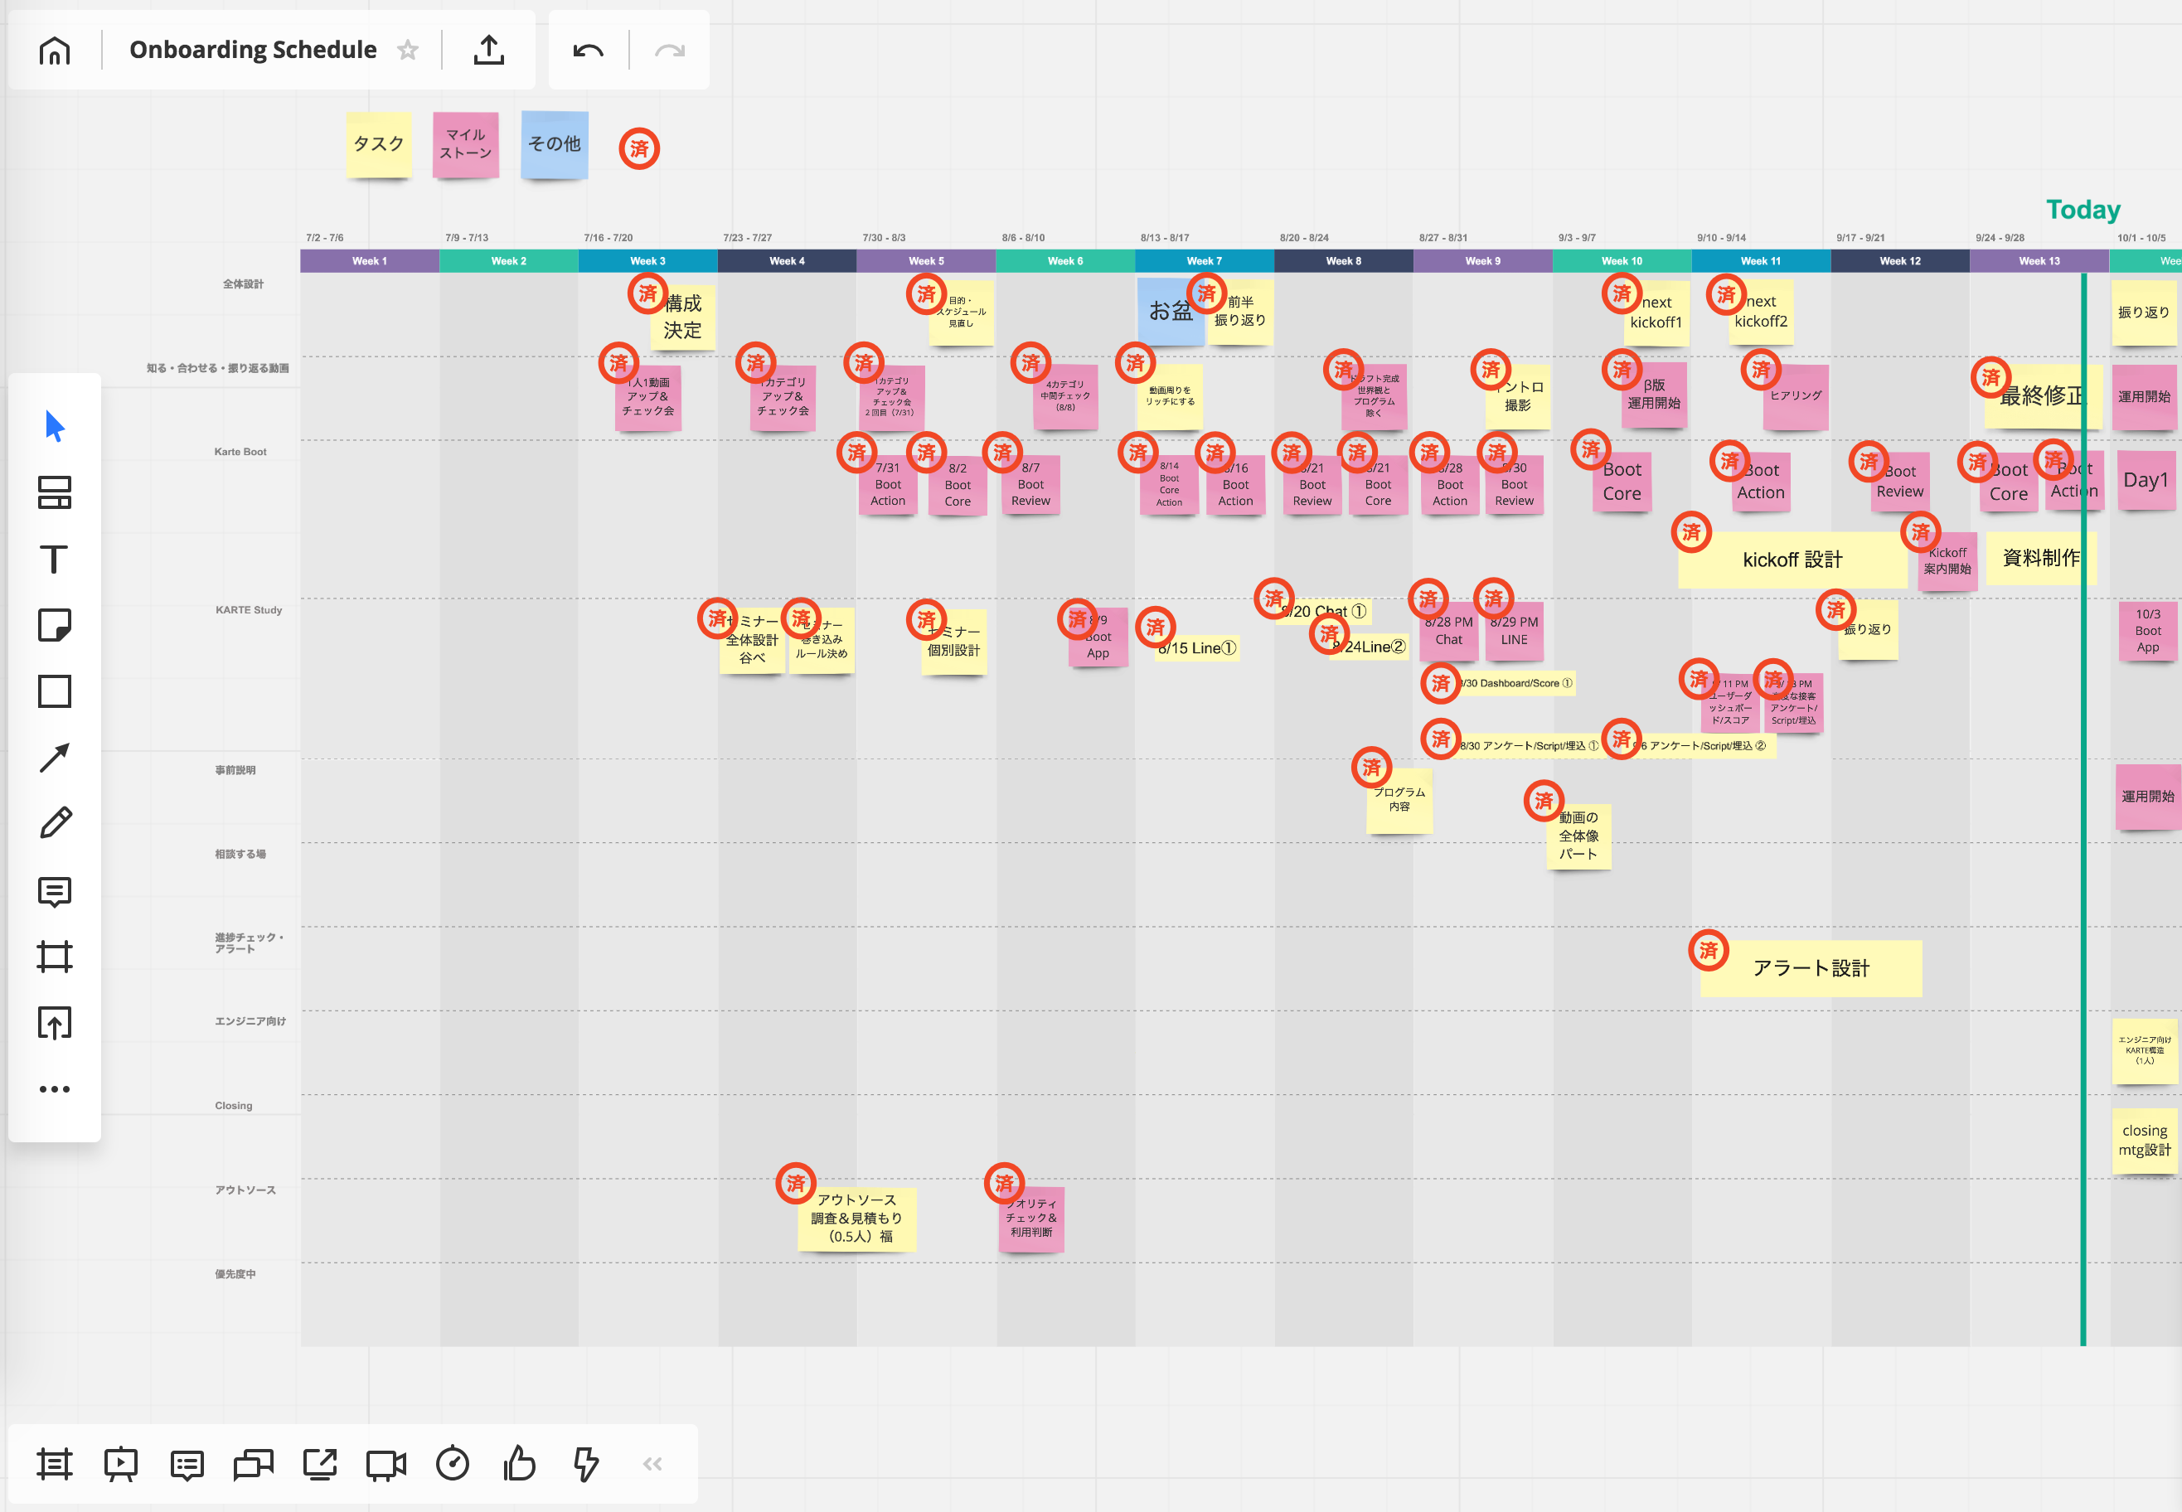Click the green Today timeline marker label
Image resolution: width=2182 pixels, height=1512 pixels.
click(2083, 210)
